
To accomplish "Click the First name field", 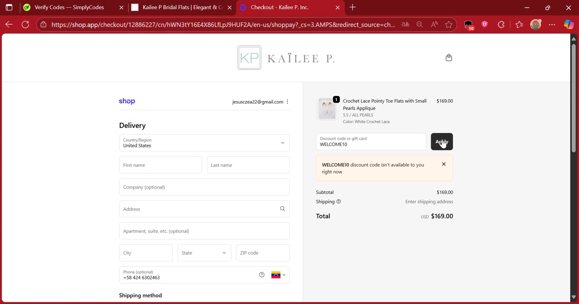I will [160, 165].
